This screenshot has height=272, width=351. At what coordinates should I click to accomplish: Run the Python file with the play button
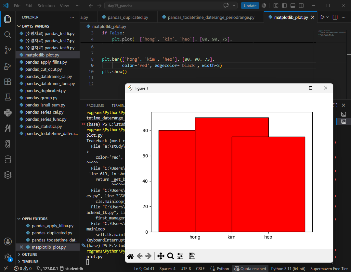click(322, 17)
